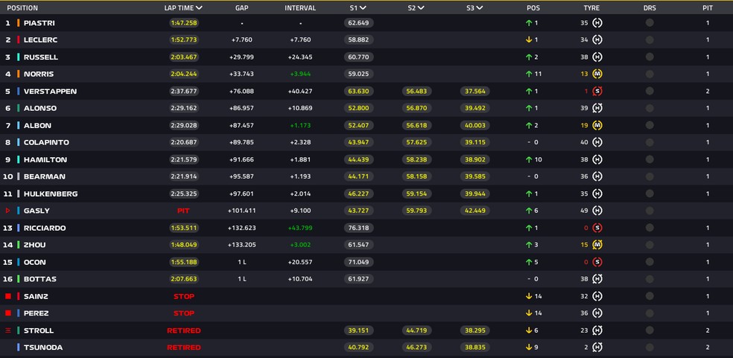Open the LAP TIME column dropdown
The width and height of the screenshot is (733, 358).
point(199,8)
